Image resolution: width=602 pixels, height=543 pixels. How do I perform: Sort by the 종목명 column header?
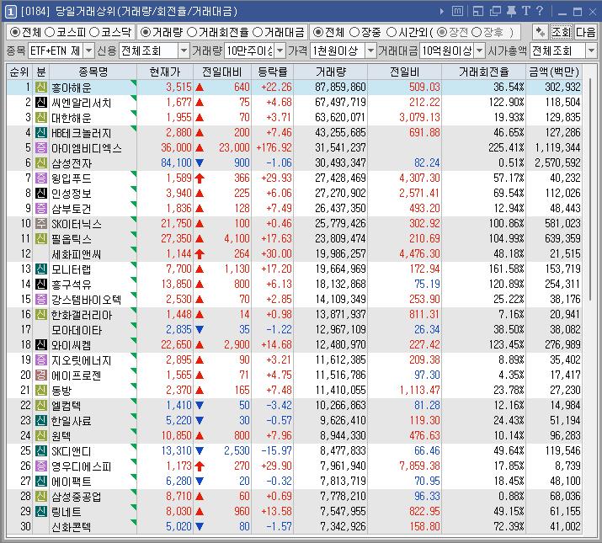(93, 72)
